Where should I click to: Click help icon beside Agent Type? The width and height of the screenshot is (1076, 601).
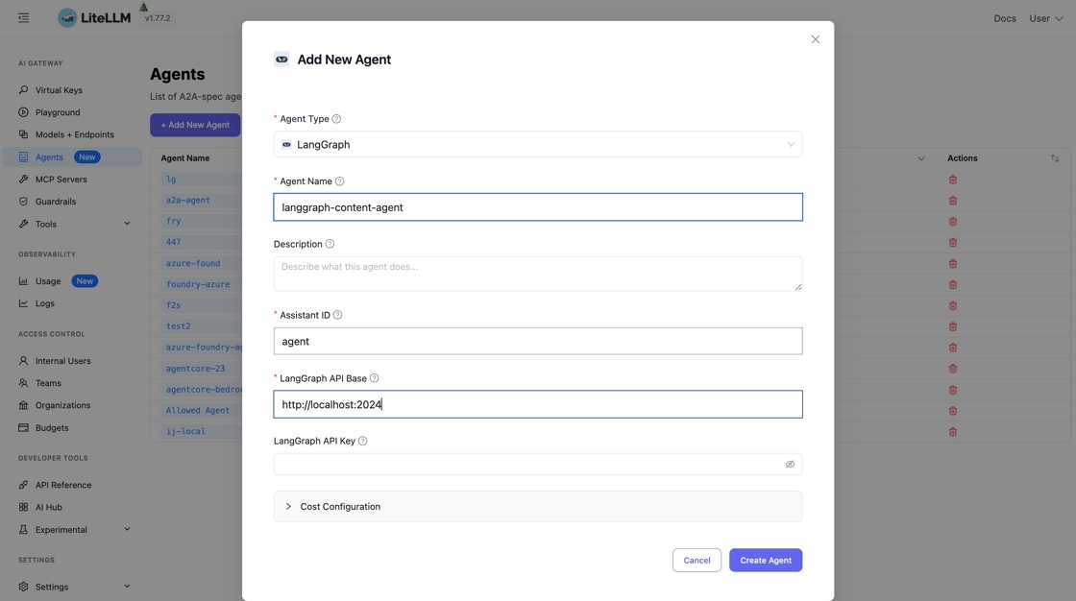(336, 119)
